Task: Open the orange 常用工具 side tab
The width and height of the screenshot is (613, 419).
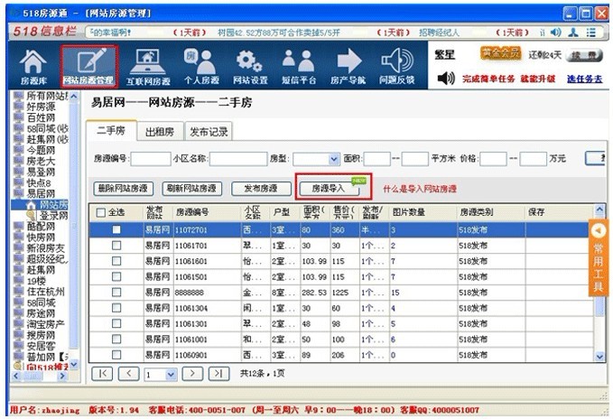Action: point(599,258)
